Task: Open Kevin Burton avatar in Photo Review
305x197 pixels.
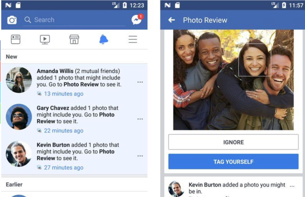Action: [x=176, y=189]
